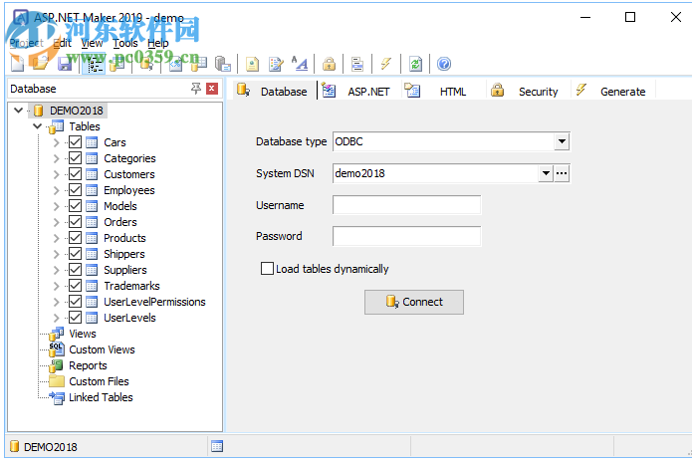Click the notepad-with-pencil toolbar icon

pyautogui.click(x=276, y=65)
